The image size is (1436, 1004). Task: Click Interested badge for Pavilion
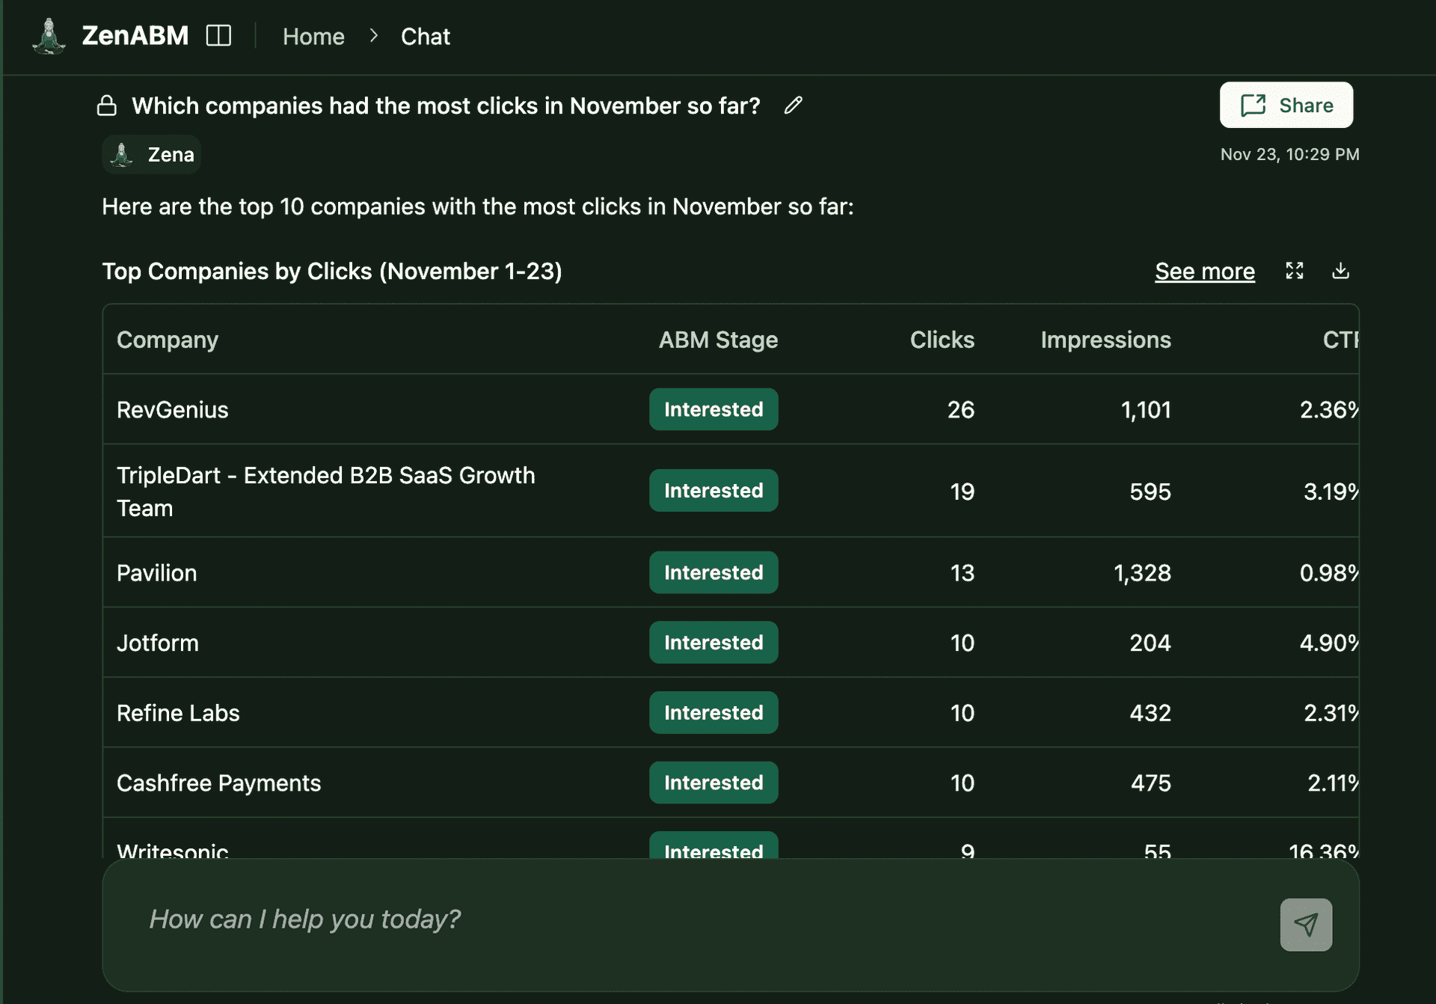[x=713, y=572]
